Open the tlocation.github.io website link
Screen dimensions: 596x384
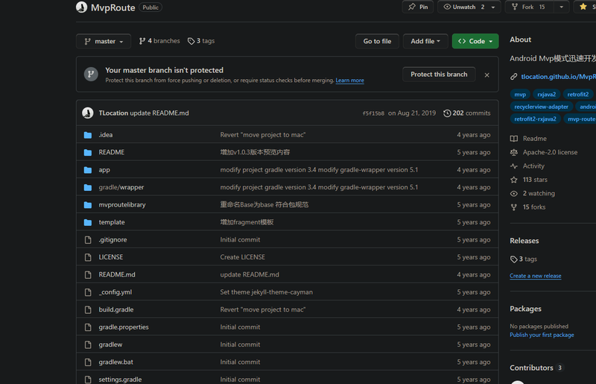[558, 77]
